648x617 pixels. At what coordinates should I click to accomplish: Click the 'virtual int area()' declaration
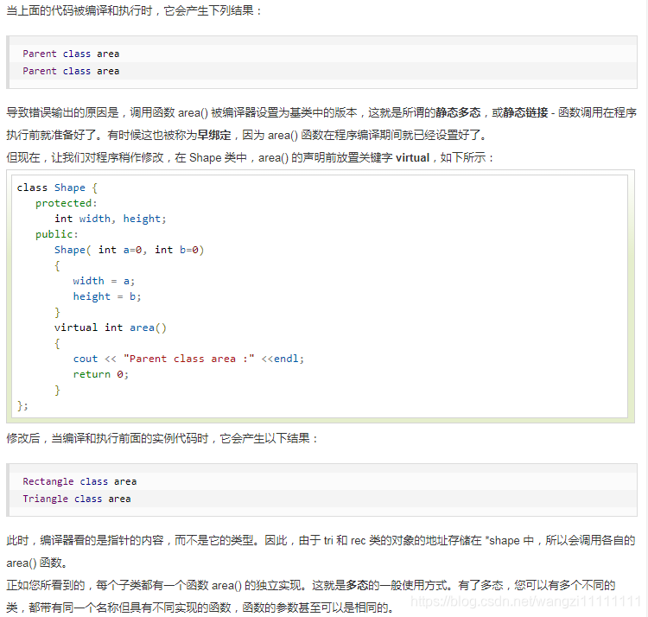111,328
